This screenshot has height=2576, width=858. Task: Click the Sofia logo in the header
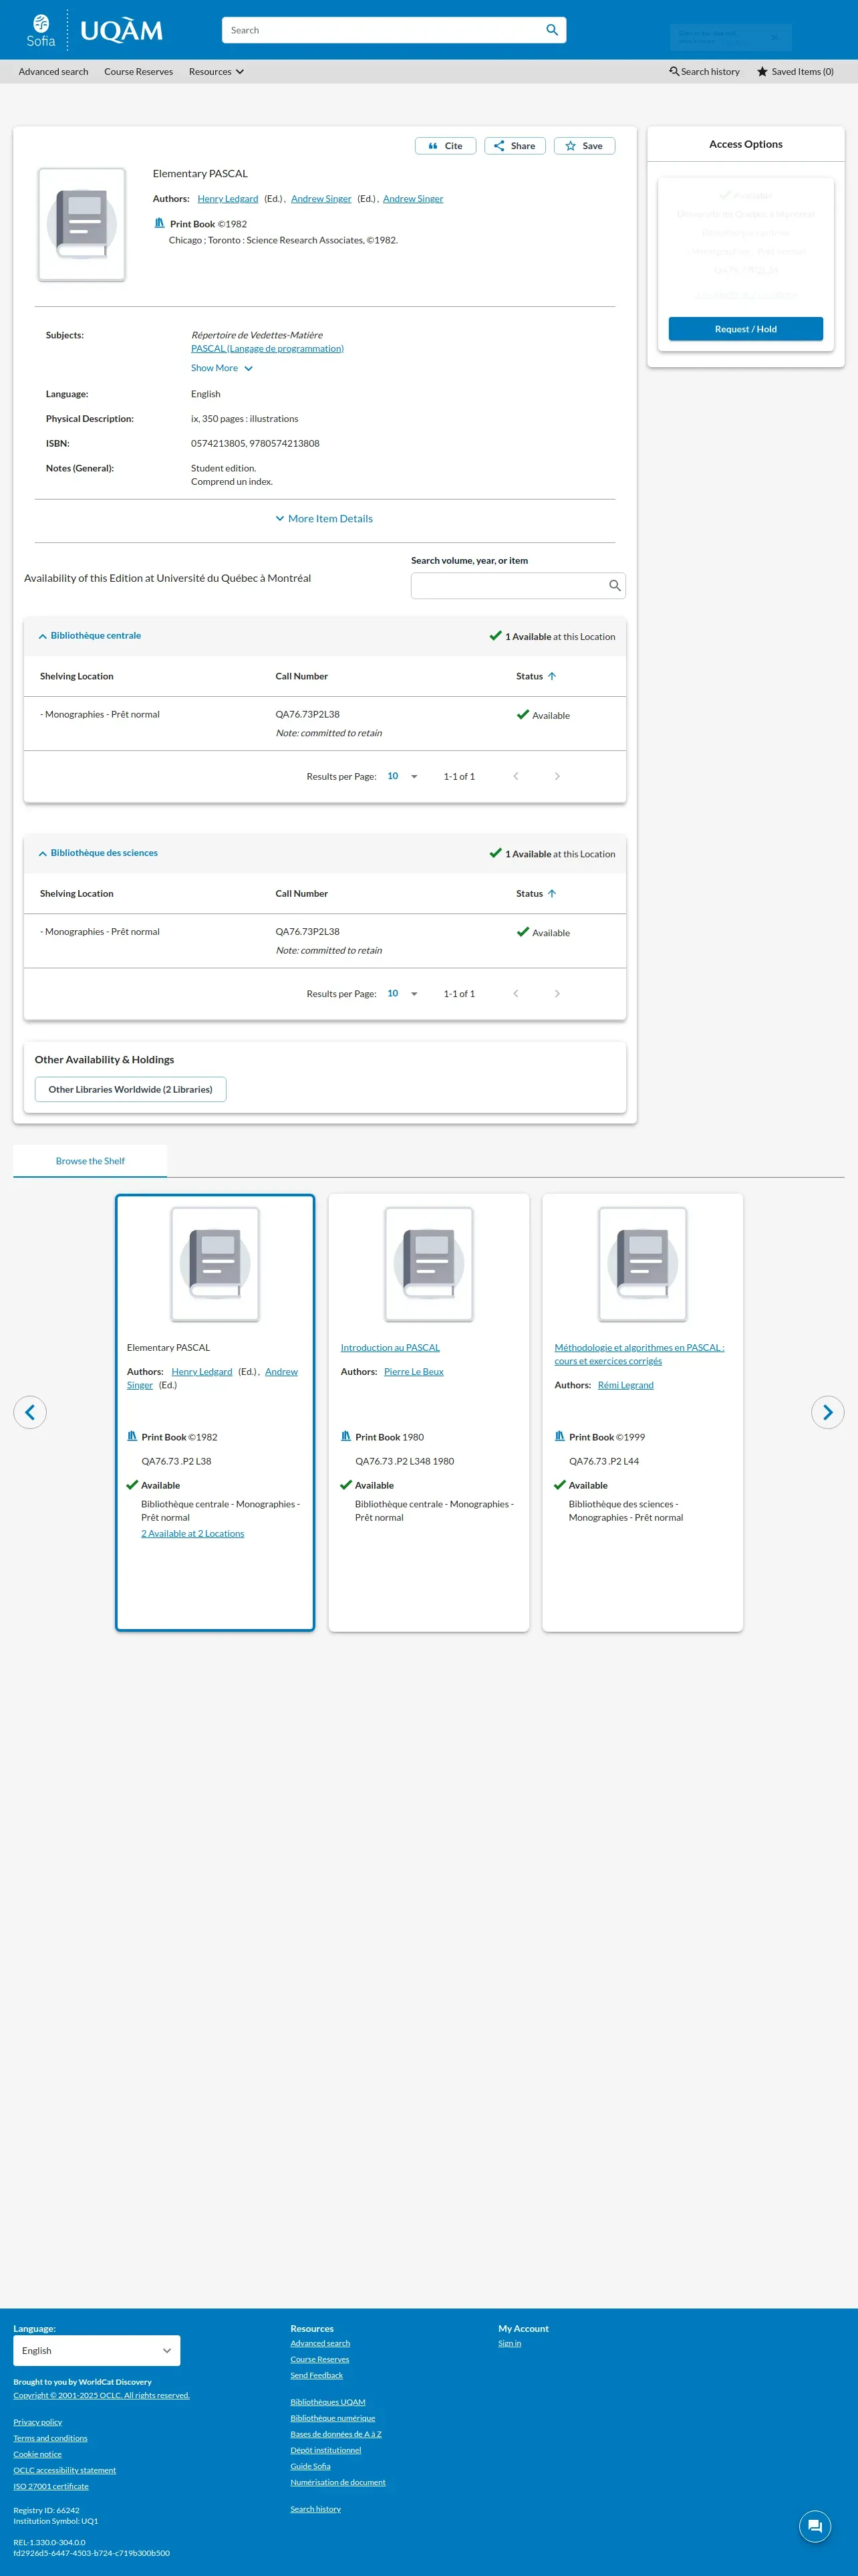[x=41, y=30]
